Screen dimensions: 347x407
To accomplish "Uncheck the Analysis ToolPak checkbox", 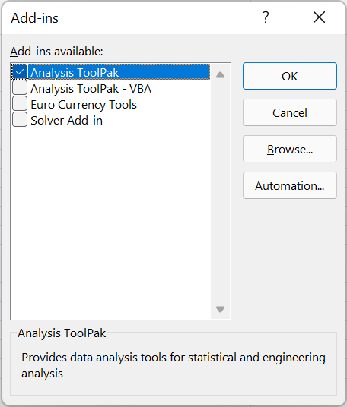I will click(x=20, y=72).
